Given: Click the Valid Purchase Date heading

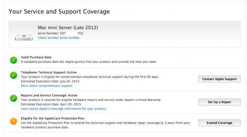Looking at the screenshot, I should click(x=36, y=57).
